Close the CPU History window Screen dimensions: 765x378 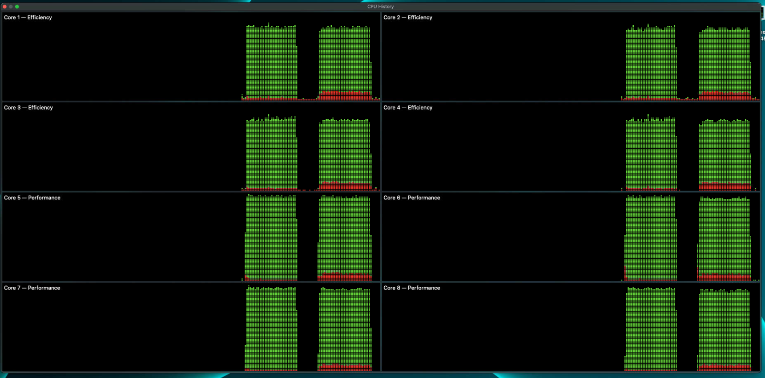click(5, 7)
